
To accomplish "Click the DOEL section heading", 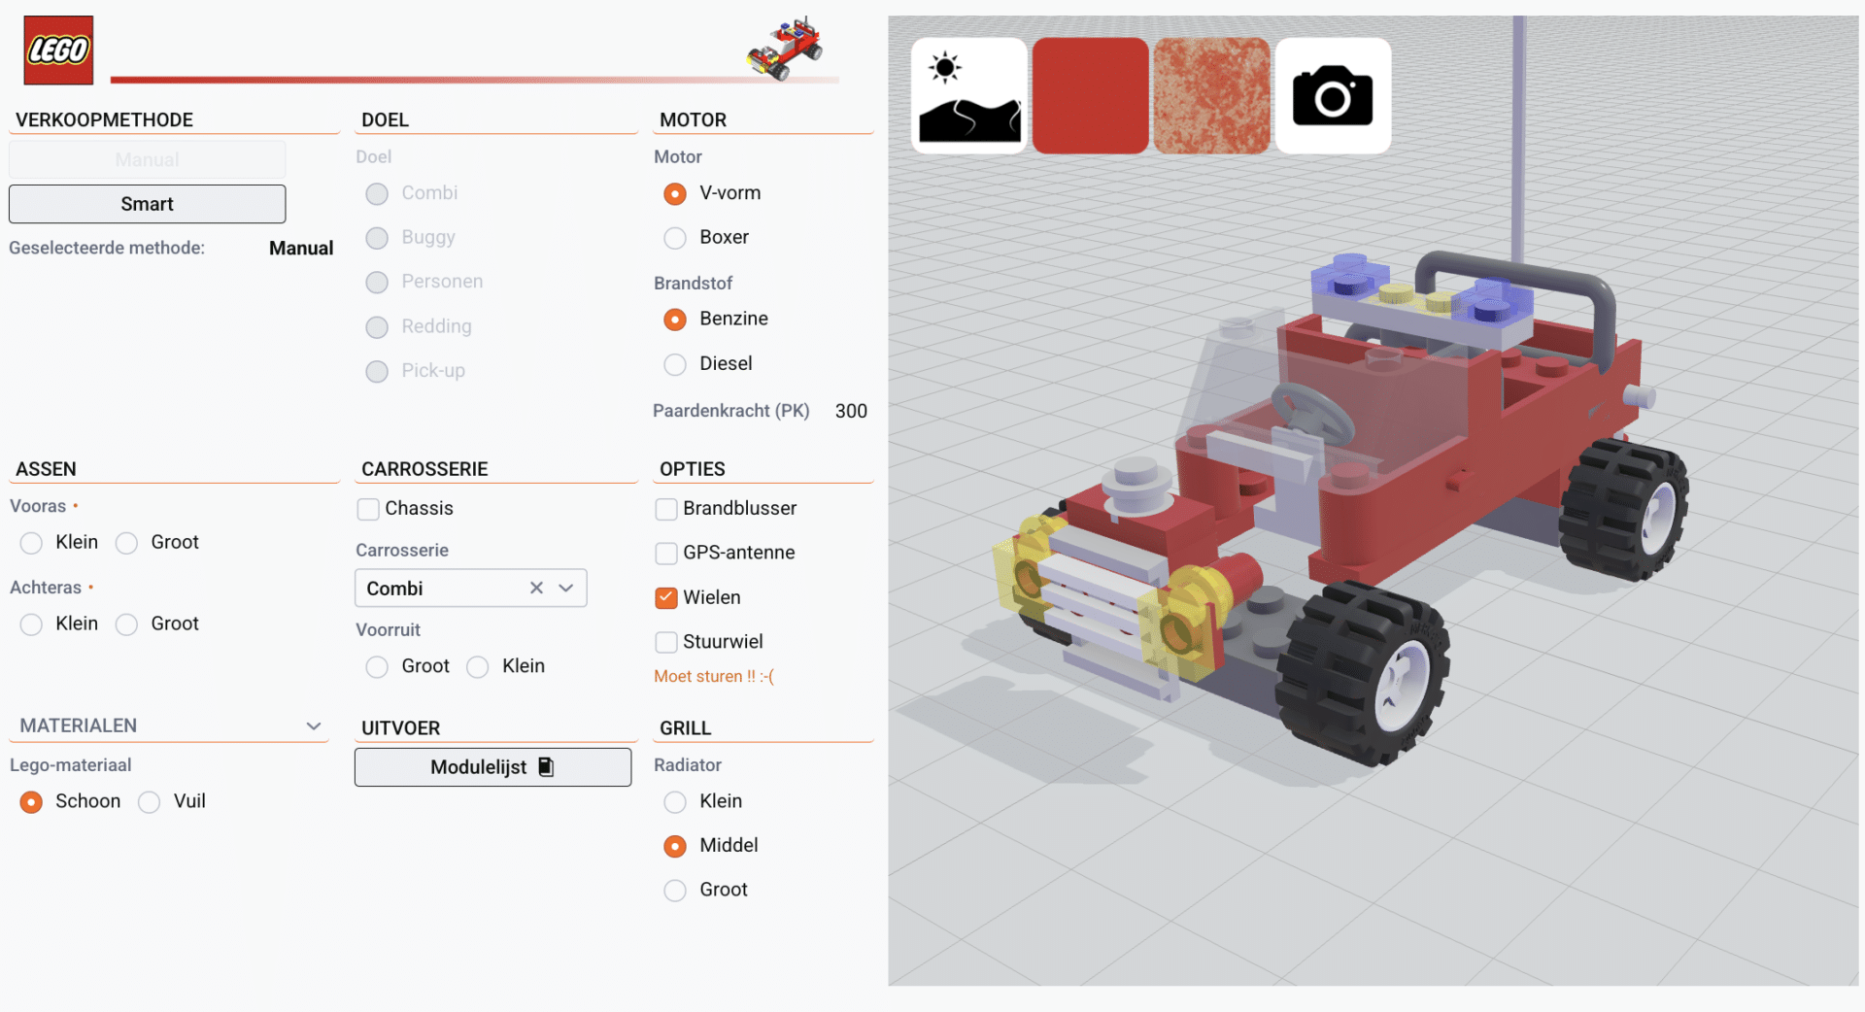I will 385,119.
